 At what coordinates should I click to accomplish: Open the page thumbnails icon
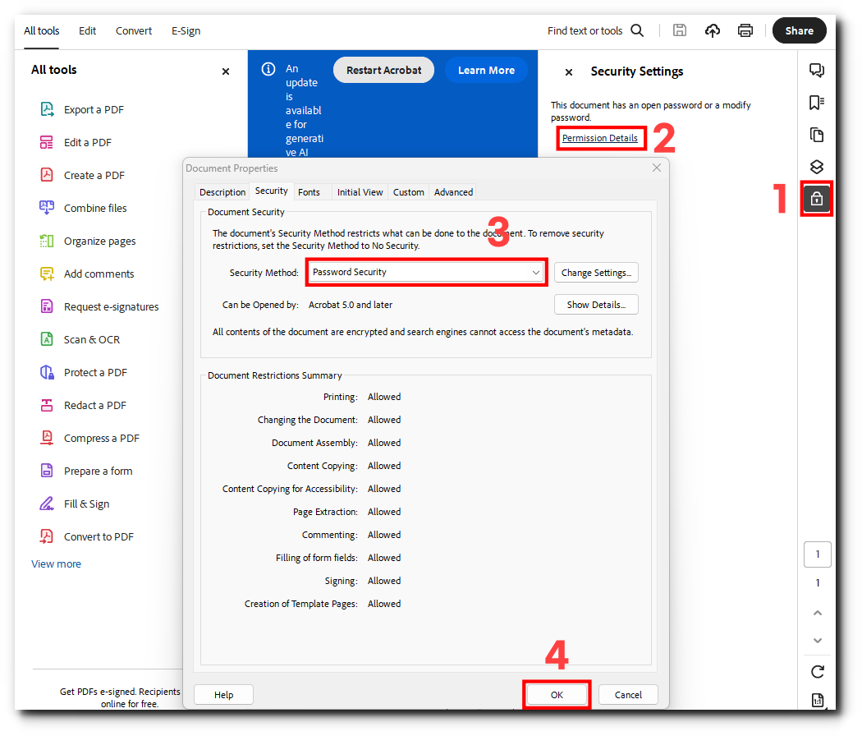817,135
